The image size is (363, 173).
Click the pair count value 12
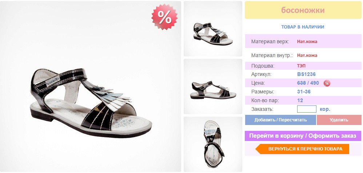[x=300, y=100]
